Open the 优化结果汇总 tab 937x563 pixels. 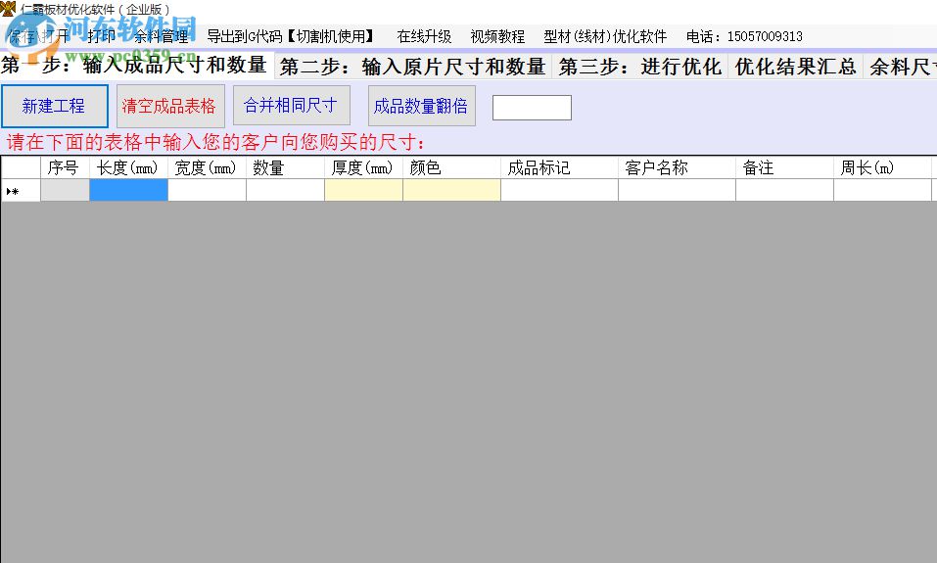coord(795,67)
